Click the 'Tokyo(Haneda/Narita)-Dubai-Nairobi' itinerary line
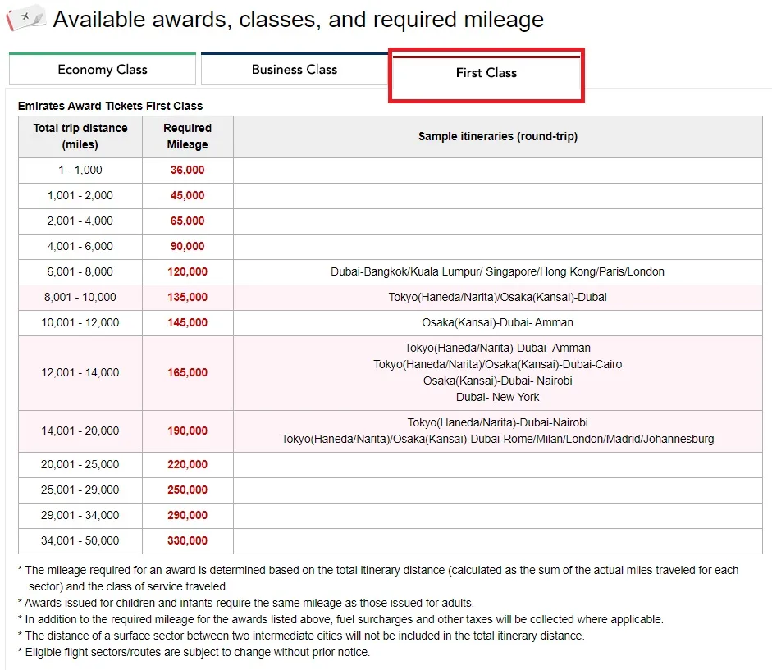772x670 pixels. coord(497,423)
